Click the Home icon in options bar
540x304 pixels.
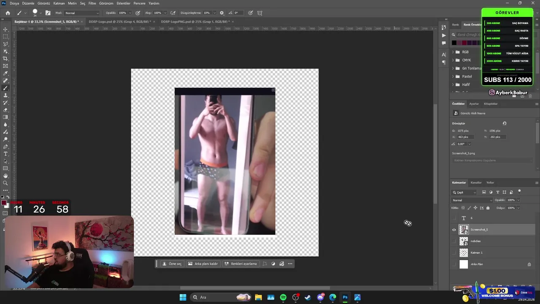coord(8,13)
